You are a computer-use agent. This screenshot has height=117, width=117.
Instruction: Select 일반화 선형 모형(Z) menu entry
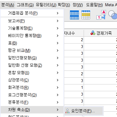click(32, 65)
